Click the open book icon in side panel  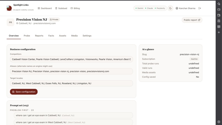coord(219,27)
